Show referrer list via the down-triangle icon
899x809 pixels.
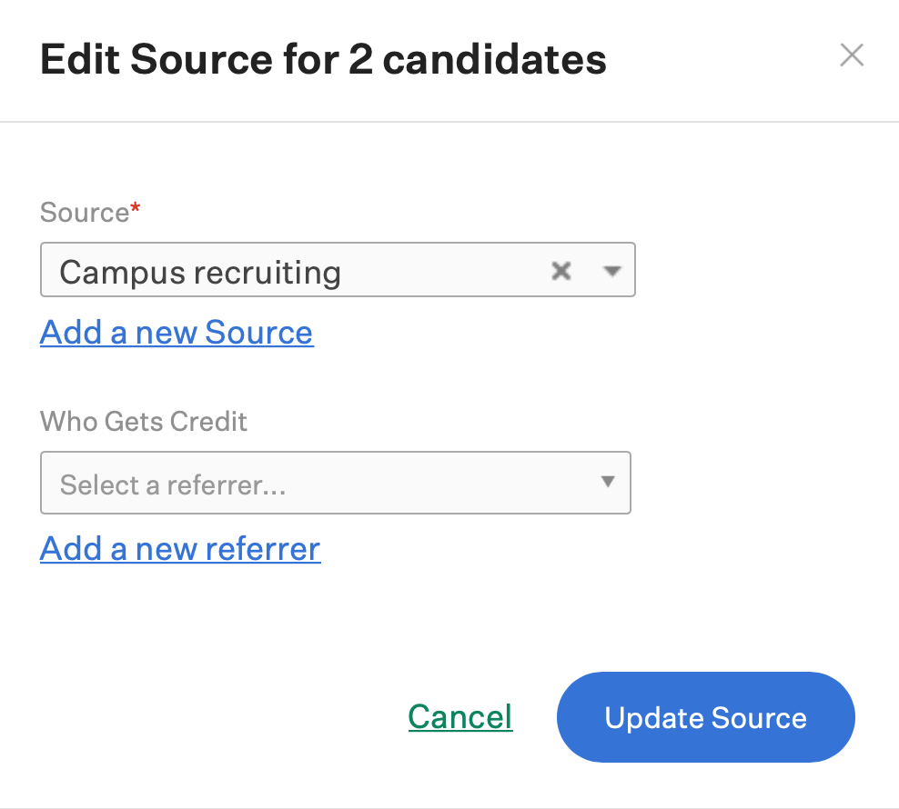point(608,481)
